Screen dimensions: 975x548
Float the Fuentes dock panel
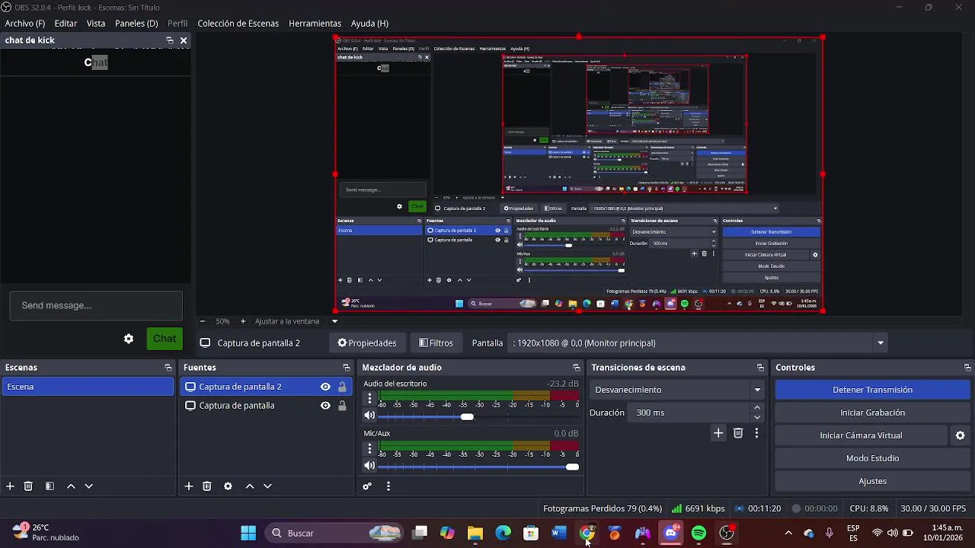[x=347, y=368]
